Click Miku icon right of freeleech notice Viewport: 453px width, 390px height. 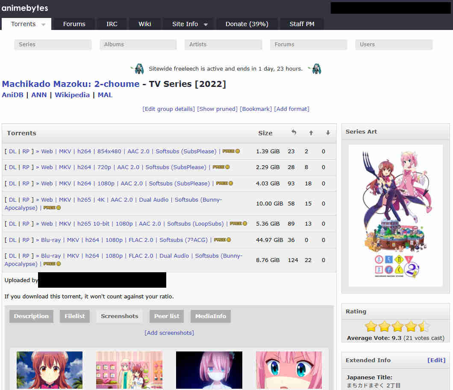tap(315, 69)
